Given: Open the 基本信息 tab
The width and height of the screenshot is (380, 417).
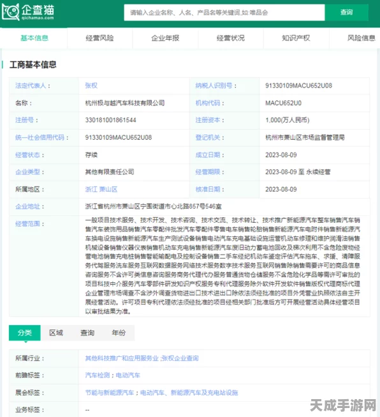Looking at the screenshot, I should tap(34, 38).
